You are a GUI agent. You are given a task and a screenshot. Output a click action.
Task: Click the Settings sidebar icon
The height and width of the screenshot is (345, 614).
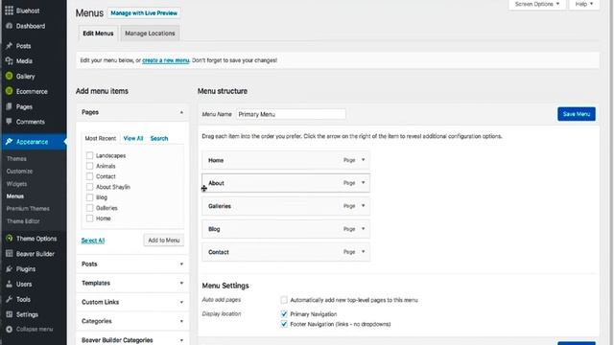click(9, 314)
